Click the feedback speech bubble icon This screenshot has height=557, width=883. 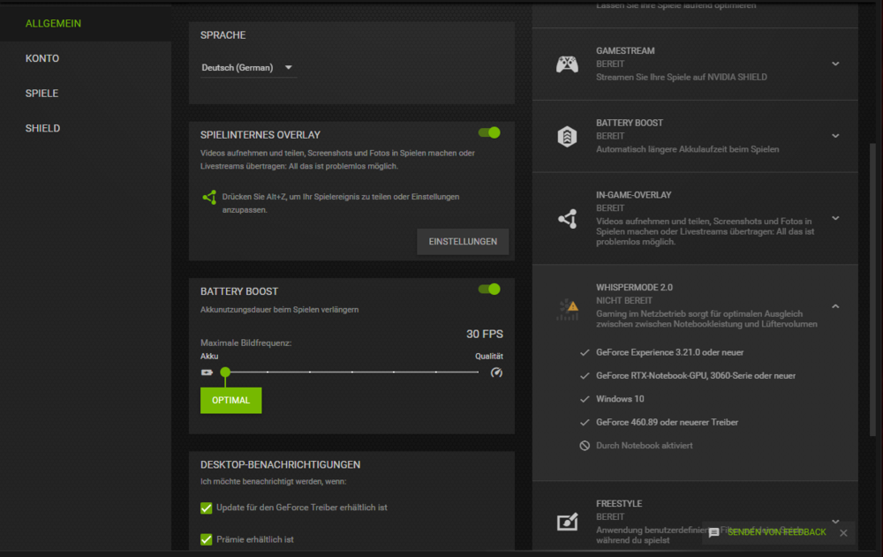[713, 532]
